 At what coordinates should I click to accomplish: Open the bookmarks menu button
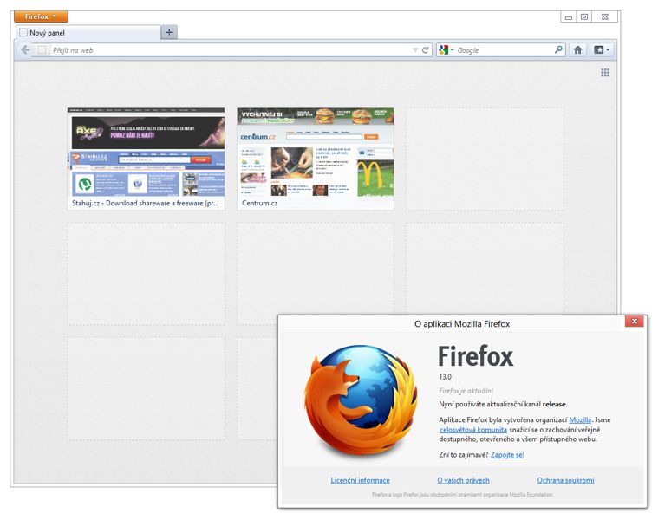[602, 50]
